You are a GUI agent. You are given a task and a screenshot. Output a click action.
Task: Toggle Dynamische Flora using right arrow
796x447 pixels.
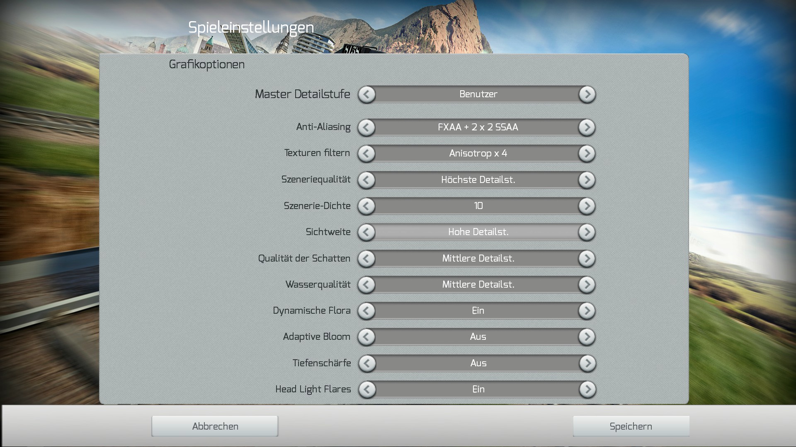pos(587,311)
